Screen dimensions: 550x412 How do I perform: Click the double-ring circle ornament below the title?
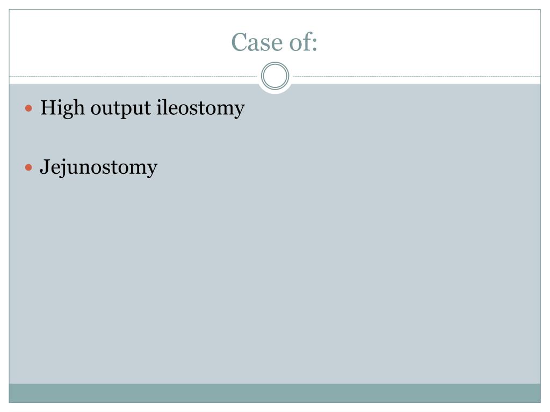pyautogui.click(x=275, y=76)
